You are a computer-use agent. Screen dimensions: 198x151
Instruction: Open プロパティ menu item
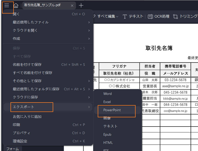(48, 133)
